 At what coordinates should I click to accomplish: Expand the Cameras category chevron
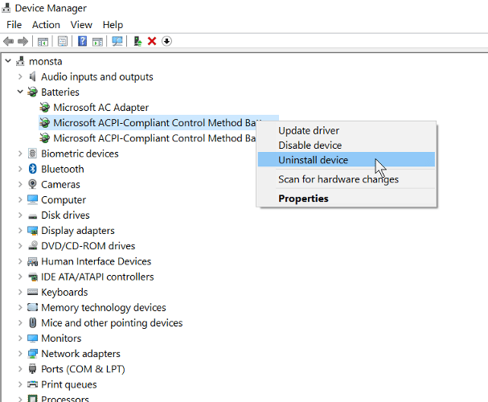pyautogui.click(x=20, y=184)
